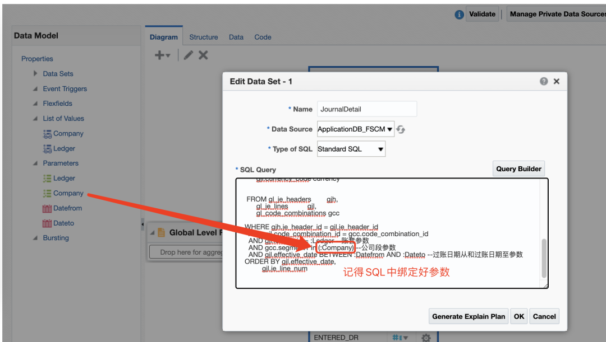Collapse the Global Level section triangle
606x342 pixels.
152,232
